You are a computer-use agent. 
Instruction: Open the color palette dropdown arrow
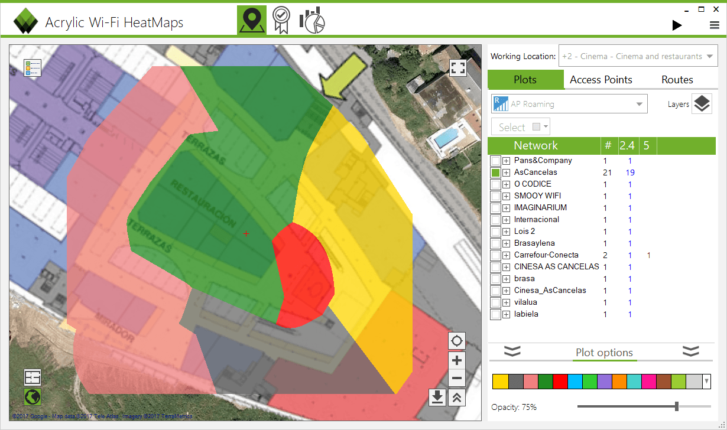[706, 382]
